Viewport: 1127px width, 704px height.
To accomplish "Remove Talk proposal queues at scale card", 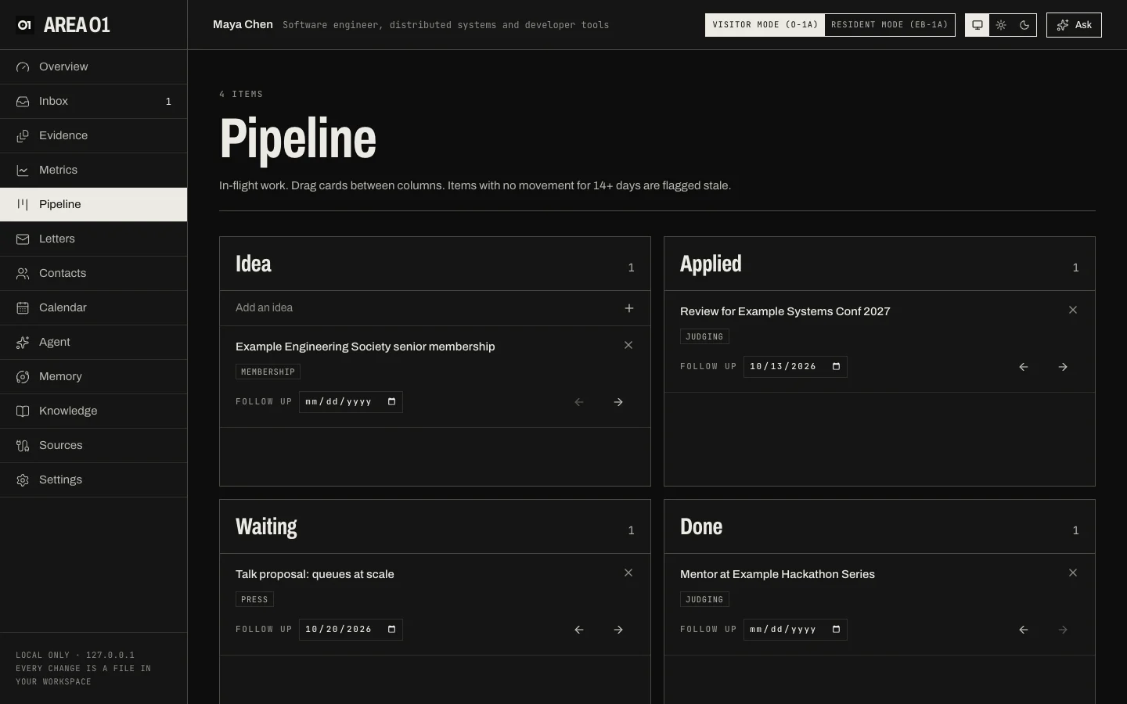I will [628, 573].
